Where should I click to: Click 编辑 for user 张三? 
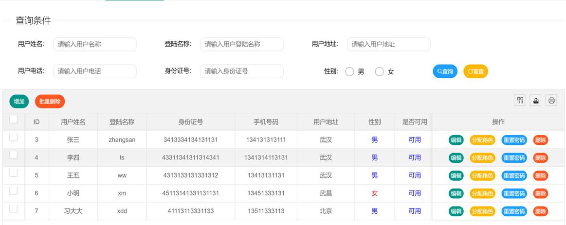[456, 140]
